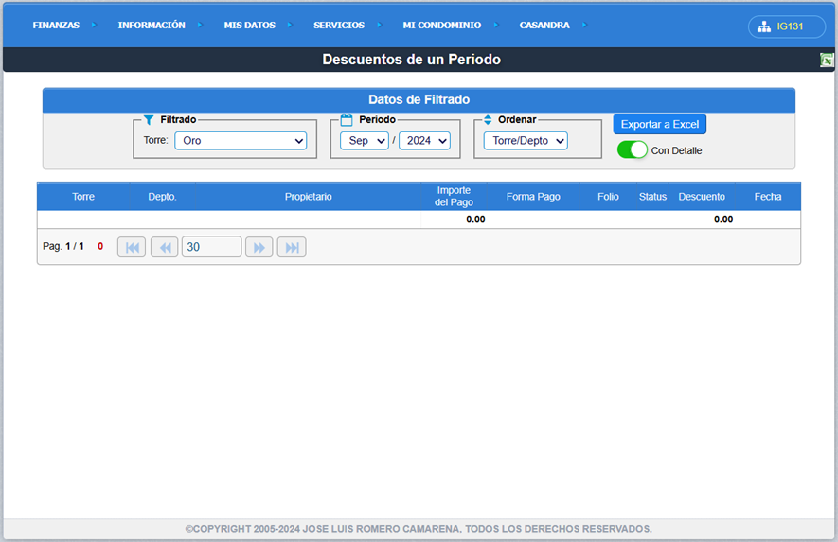
Task: Click the sort arrows icon beside Ordenar
Action: click(x=488, y=120)
